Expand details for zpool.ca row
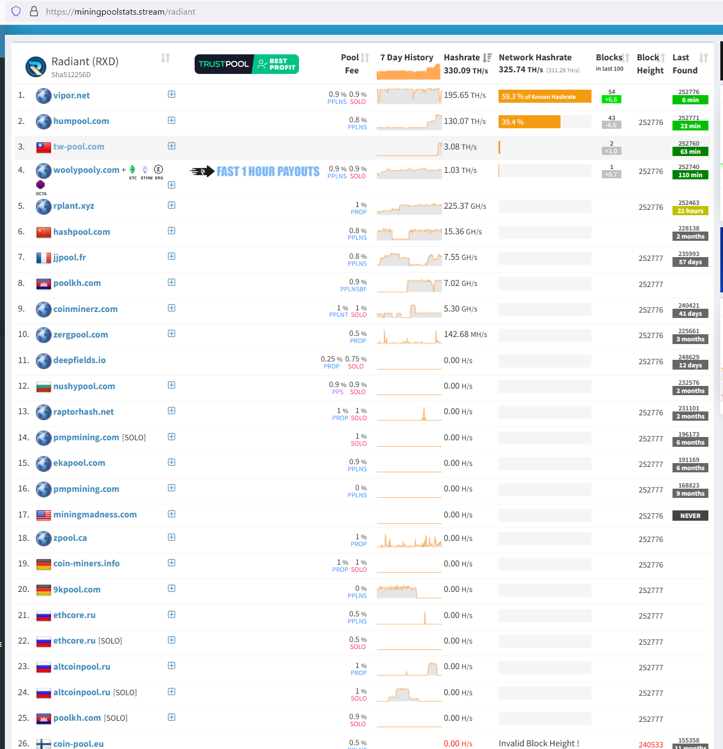 click(x=172, y=537)
